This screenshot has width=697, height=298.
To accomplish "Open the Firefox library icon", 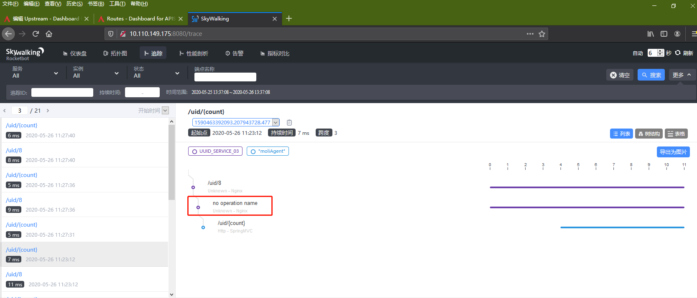I will click(x=651, y=34).
